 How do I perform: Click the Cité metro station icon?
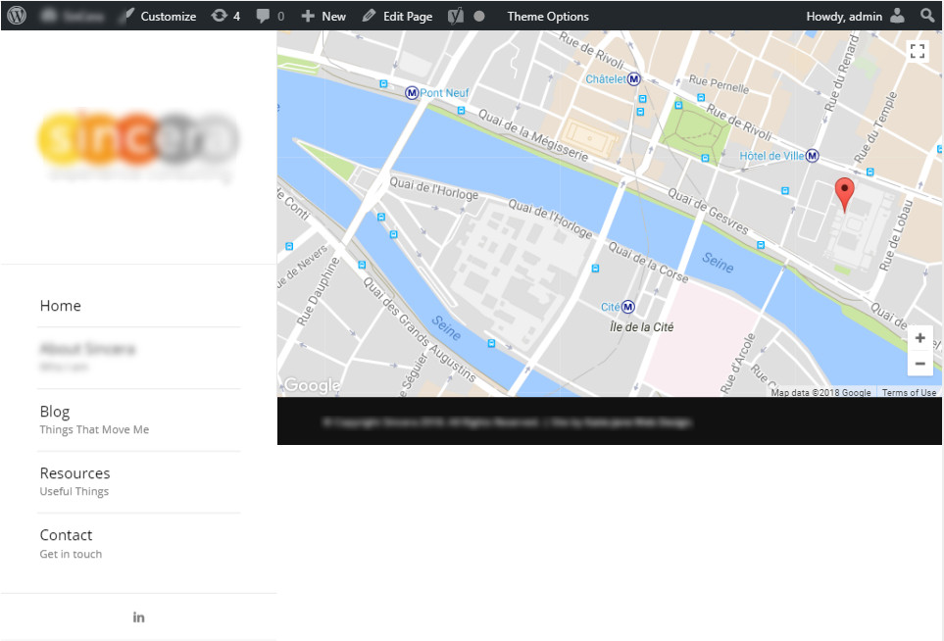(x=628, y=307)
